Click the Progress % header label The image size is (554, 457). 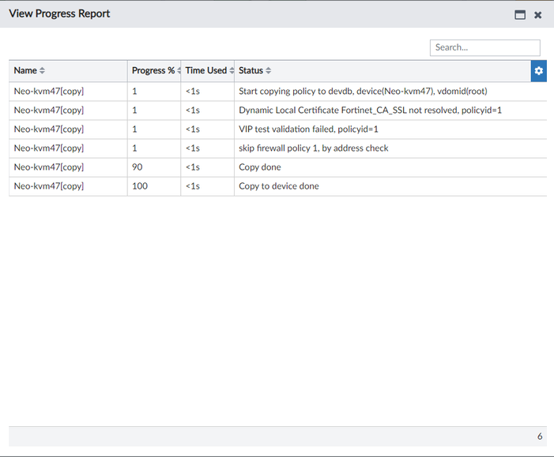click(153, 71)
